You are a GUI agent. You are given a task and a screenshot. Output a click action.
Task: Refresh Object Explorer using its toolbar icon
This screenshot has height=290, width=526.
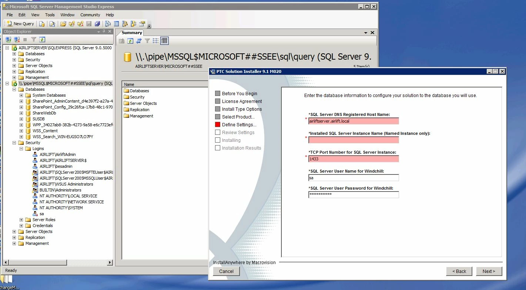42,40
